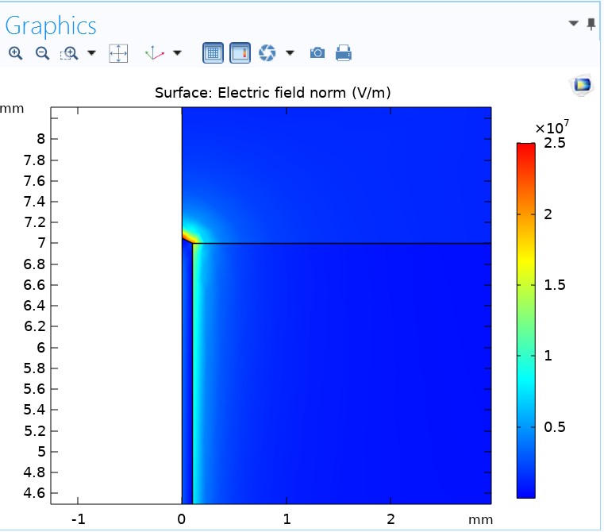Viewport: 604px width, 532px height.
Task: Click the Zoom Extents icon
Action: click(x=118, y=53)
